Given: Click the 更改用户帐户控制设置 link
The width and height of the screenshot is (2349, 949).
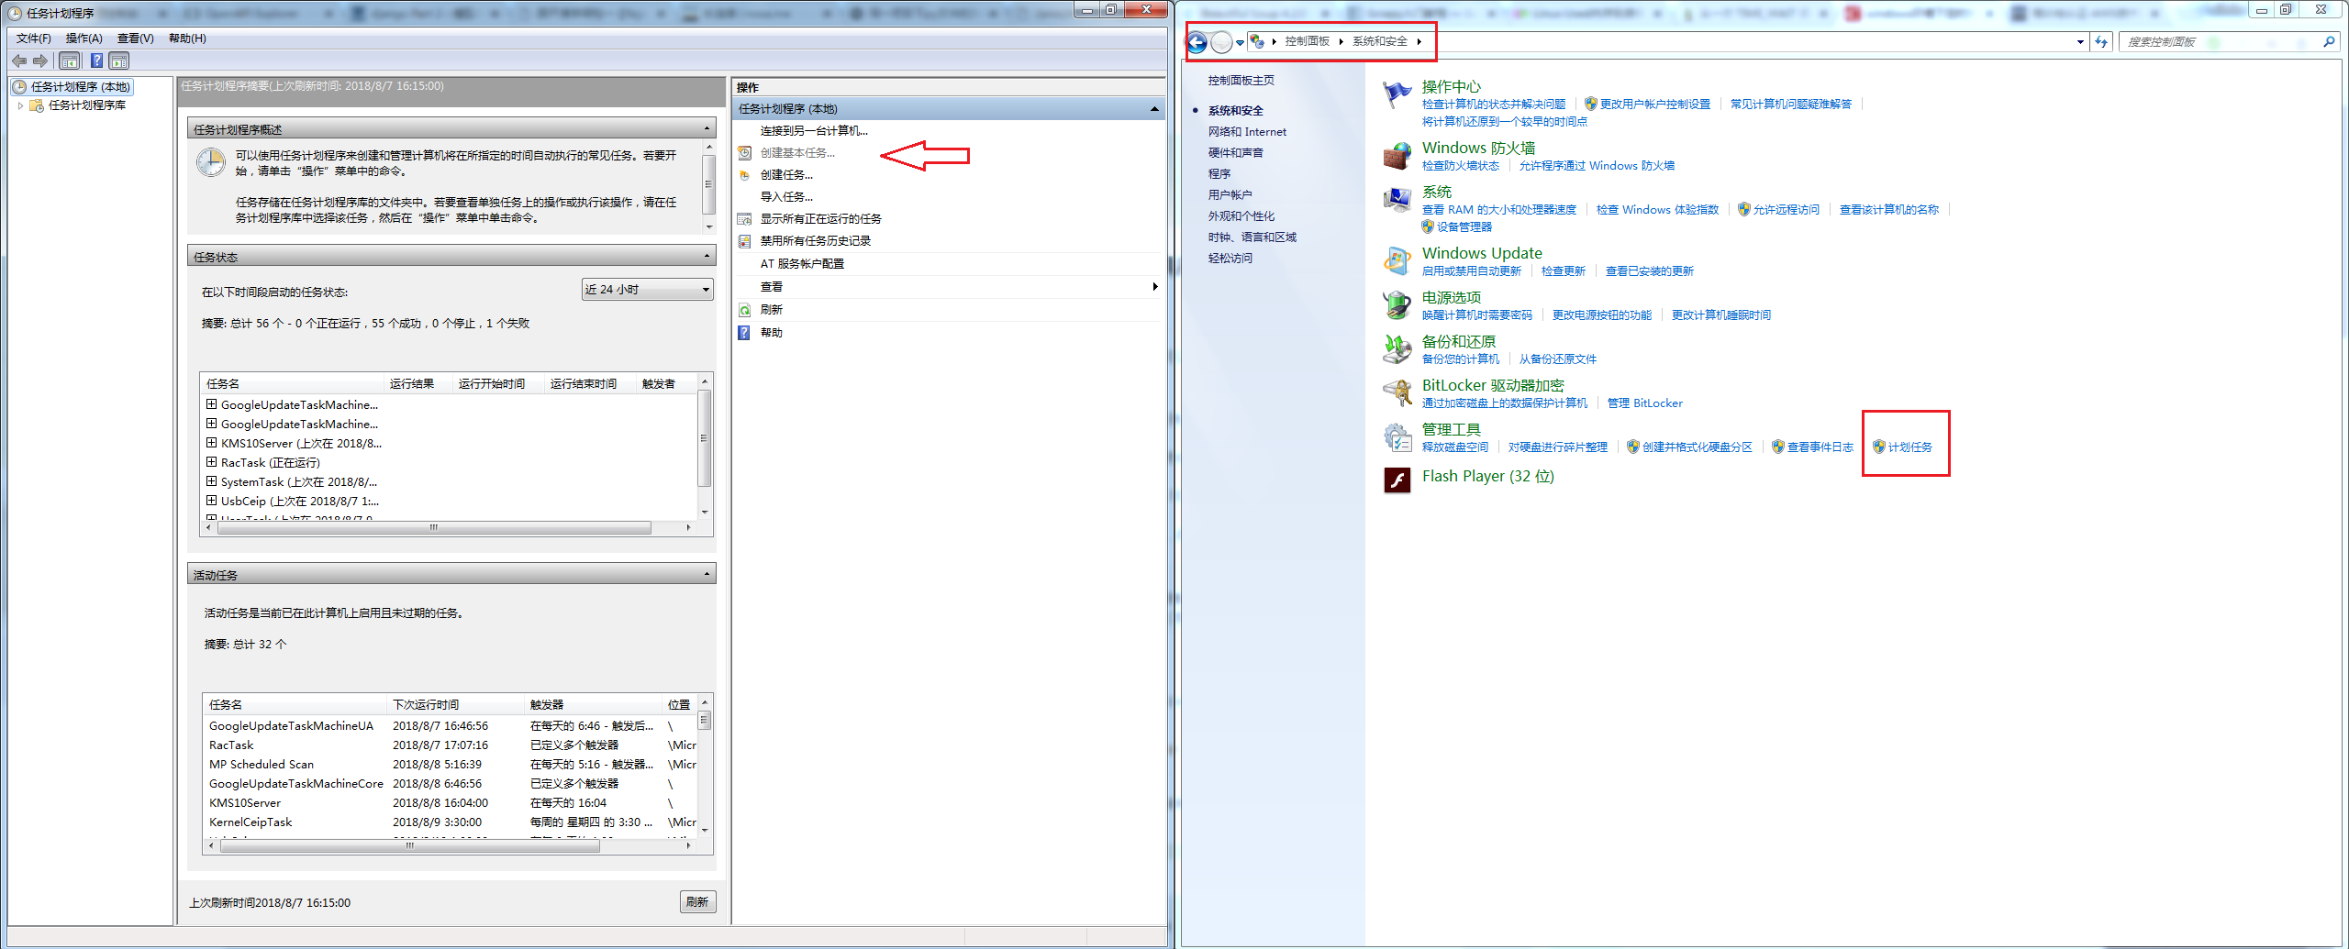Looking at the screenshot, I should (1655, 105).
